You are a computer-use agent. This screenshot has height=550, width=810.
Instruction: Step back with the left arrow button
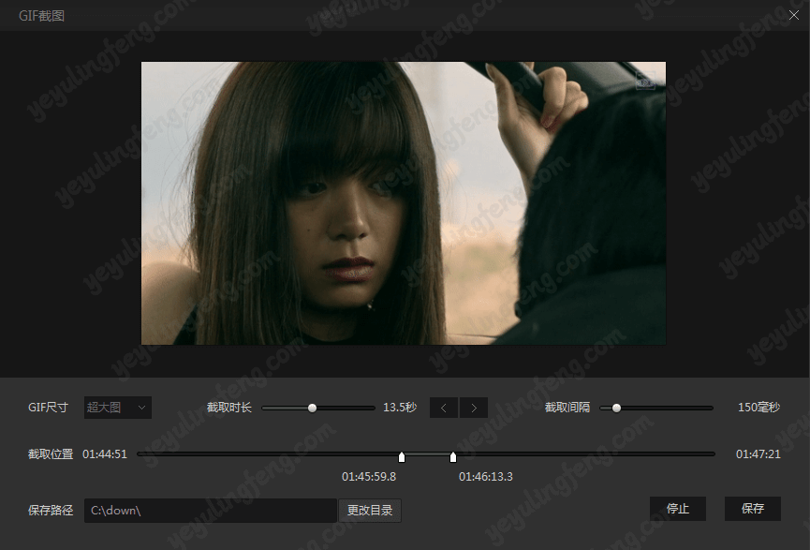pos(444,408)
